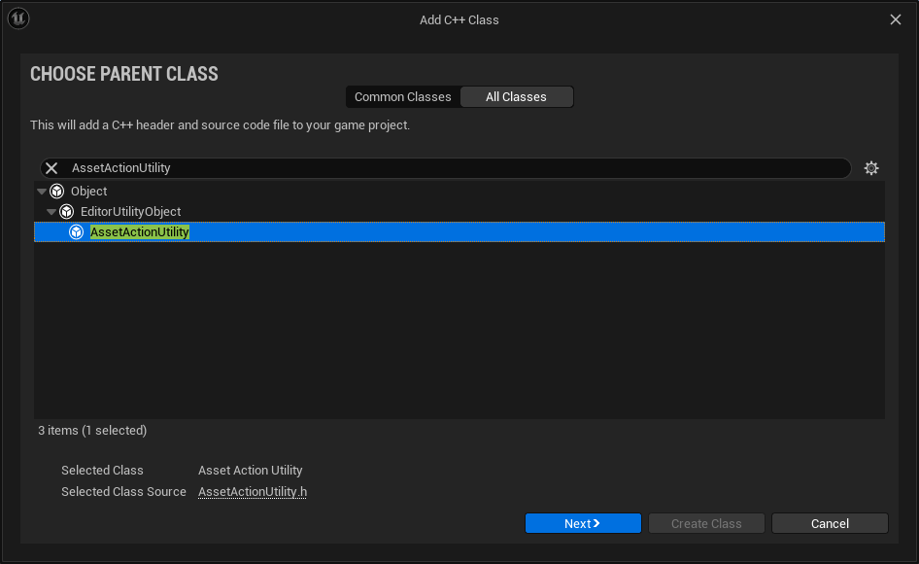The image size is (919, 564).
Task: Click the Object class icon in tree
Action: pyautogui.click(x=57, y=192)
